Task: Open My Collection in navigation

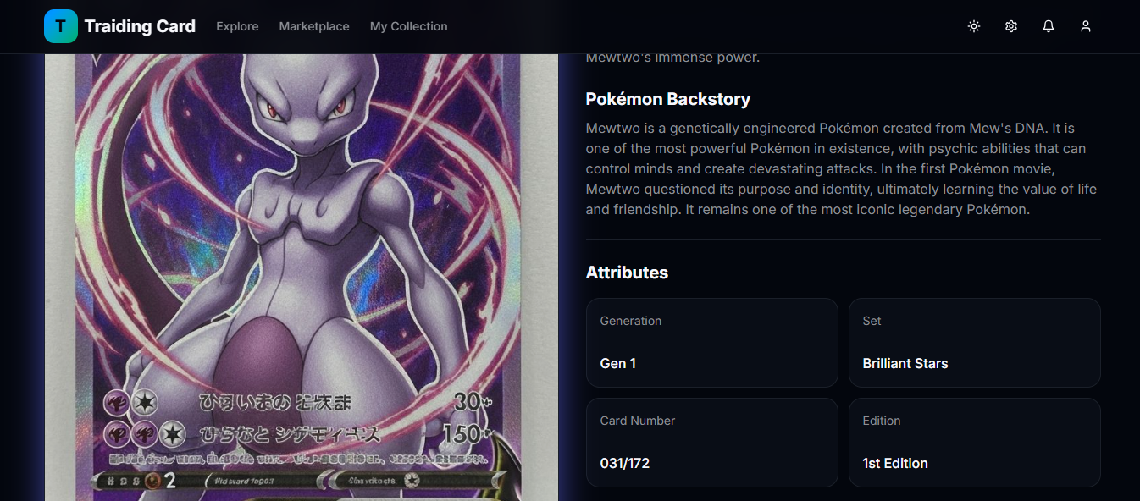Action: [409, 26]
